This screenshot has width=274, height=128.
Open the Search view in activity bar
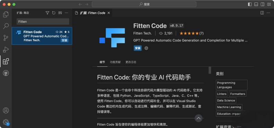(6, 26)
